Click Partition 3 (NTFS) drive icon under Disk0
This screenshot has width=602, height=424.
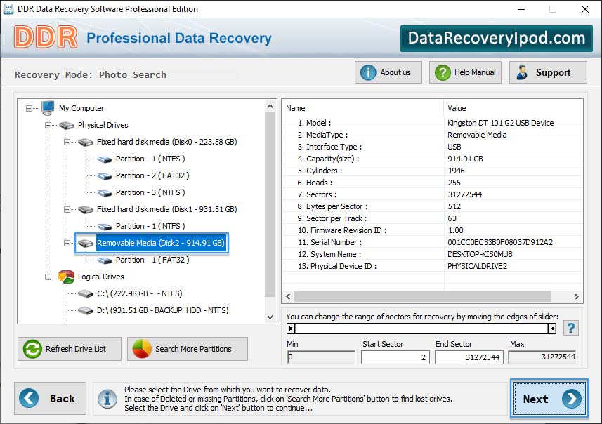[105, 192]
